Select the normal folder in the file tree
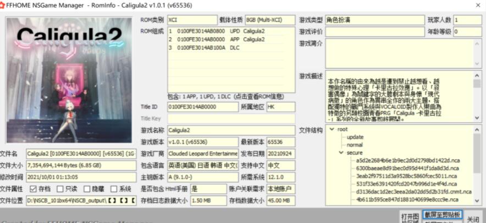 point(354,145)
